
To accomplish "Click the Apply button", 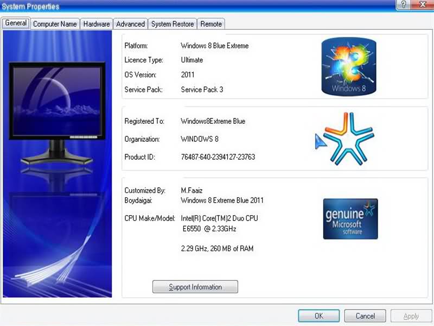I will pyautogui.click(x=411, y=316).
